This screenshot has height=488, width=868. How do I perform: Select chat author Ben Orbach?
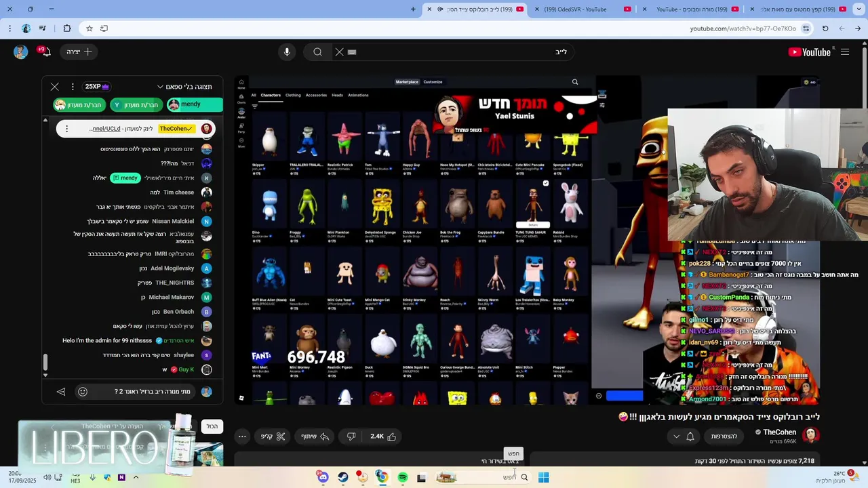click(178, 312)
